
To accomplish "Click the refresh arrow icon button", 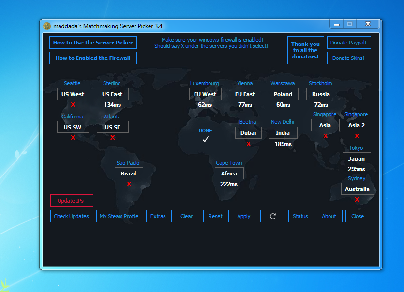I will coord(272,216).
